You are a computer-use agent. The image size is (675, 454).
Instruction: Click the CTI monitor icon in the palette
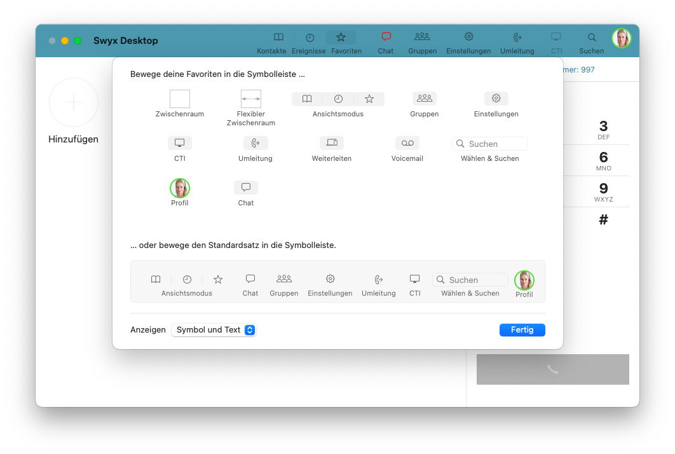[180, 143]
